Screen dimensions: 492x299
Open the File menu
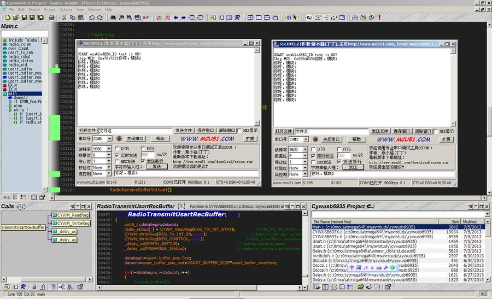coord(11,10)
